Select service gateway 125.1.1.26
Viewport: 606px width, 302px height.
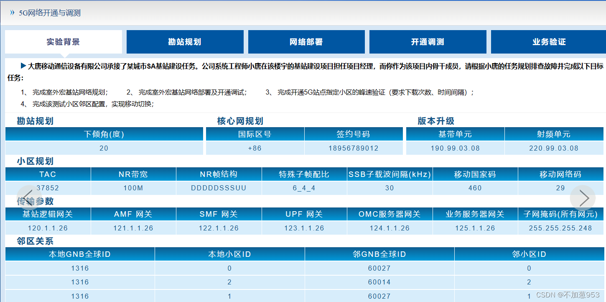coord(475,228)
